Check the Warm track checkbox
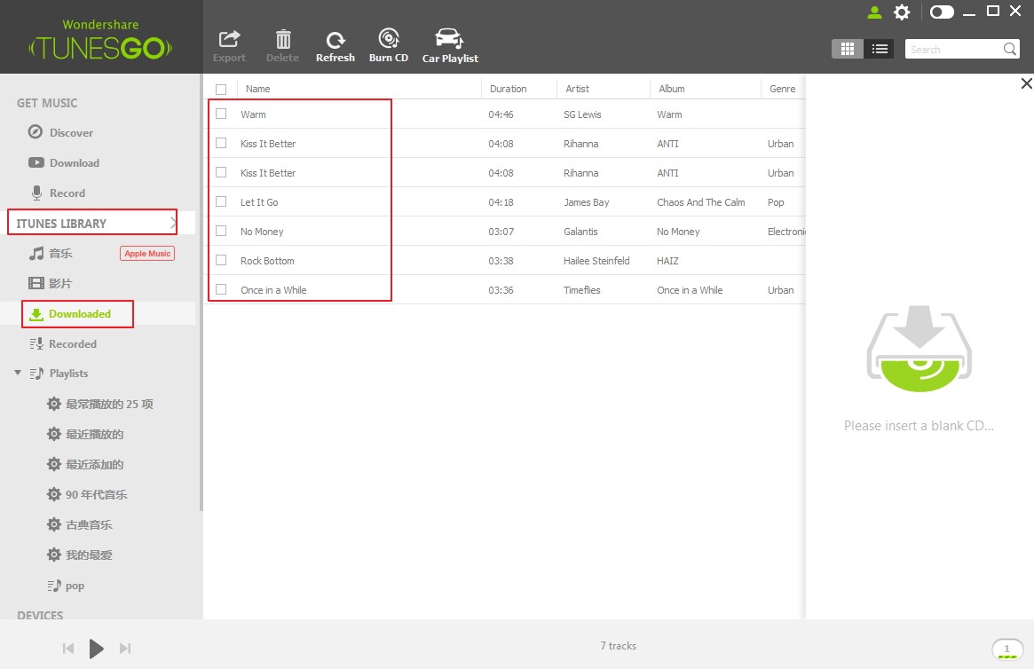 pos(221,114)
